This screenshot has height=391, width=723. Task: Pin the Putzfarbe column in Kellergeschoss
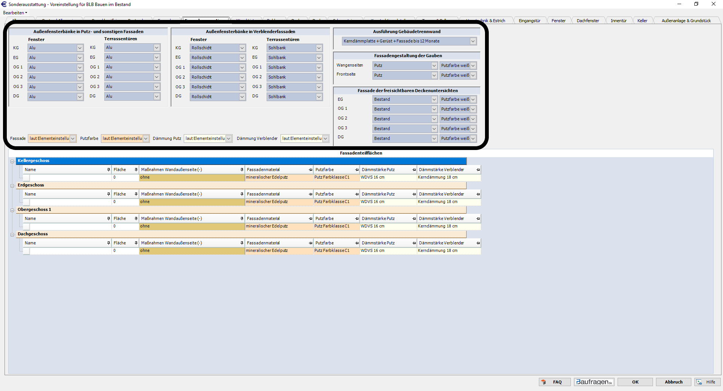[357, 170]
